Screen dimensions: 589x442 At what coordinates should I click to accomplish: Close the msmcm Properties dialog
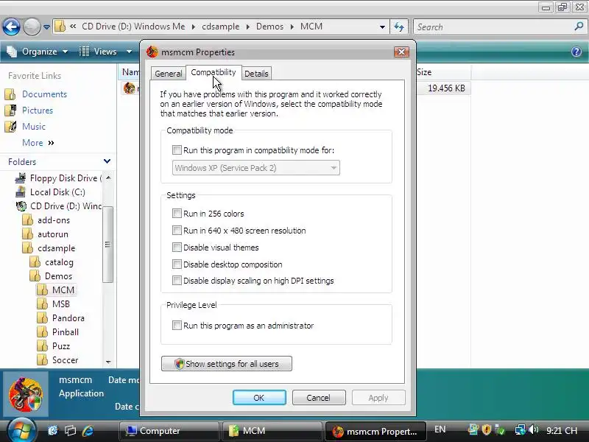[401, 52]
